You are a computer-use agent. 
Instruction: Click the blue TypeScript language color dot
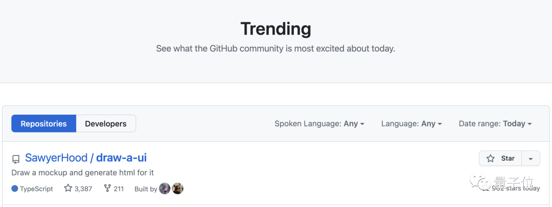[x=15, y=189]
